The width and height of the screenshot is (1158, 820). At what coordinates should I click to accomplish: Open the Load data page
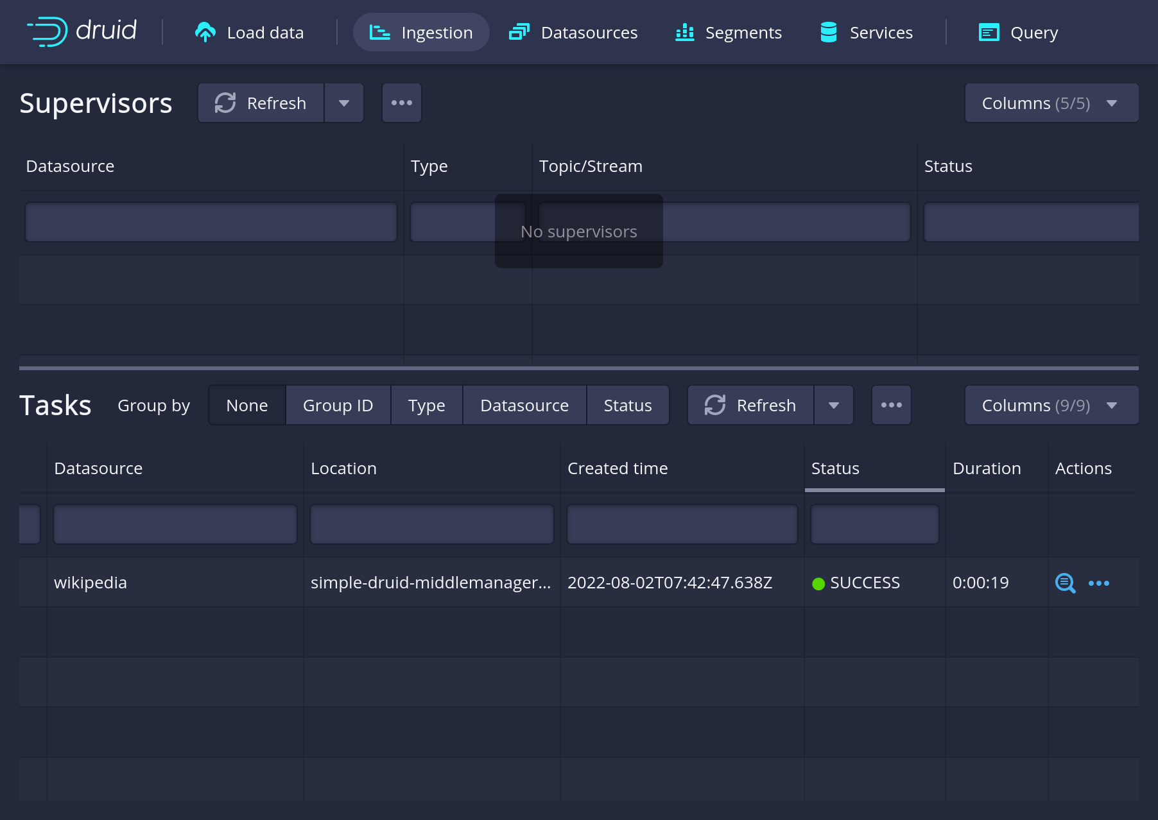click(249, 33)
